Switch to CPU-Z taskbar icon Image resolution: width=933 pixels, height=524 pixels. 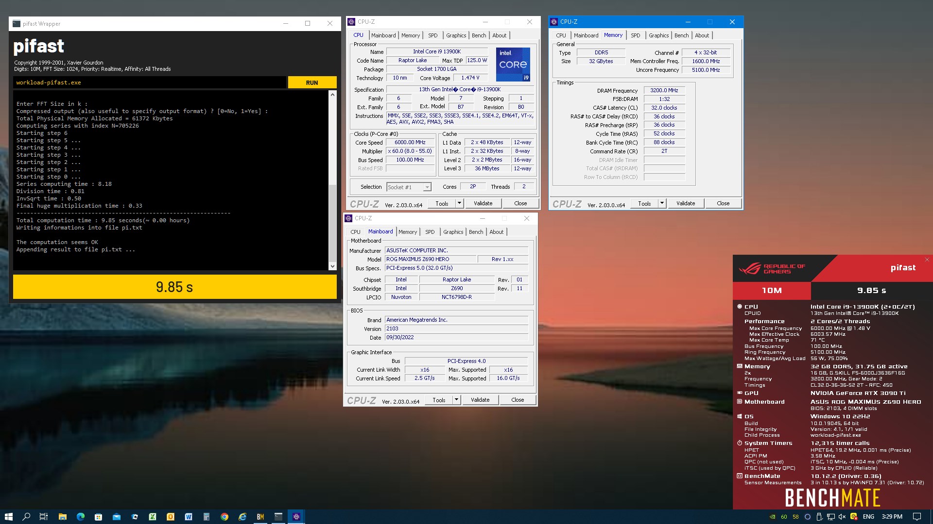296,517
